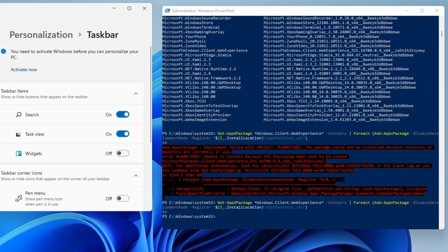This screenshot has width=448, height=252.
Task: Click the red 'Add-AppxPackage : Deployment failed' error line
Action: pyautogui.click(x=297, y=147)
